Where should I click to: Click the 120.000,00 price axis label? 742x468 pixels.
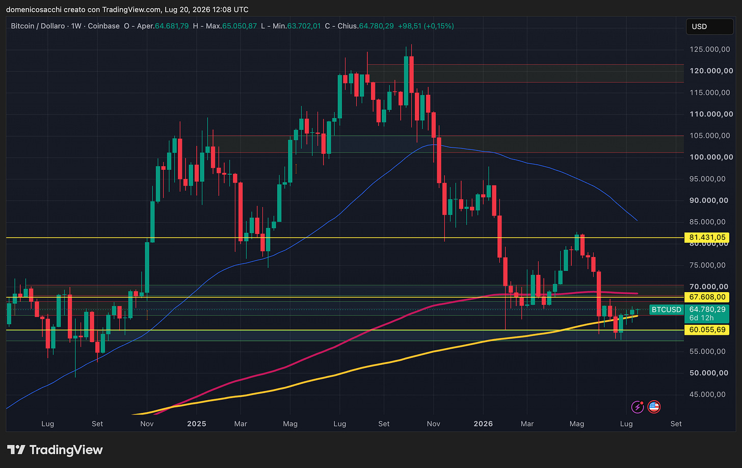click(x=711, y=71)
